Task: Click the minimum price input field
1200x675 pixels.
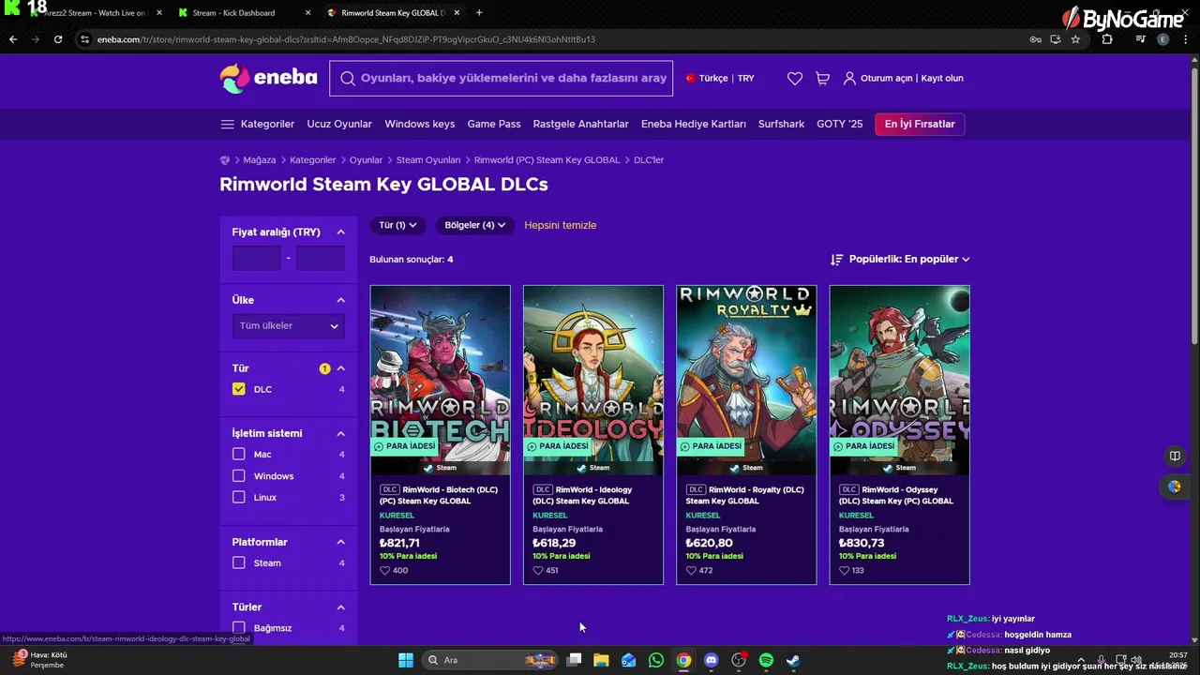Action: click(257, 258)
